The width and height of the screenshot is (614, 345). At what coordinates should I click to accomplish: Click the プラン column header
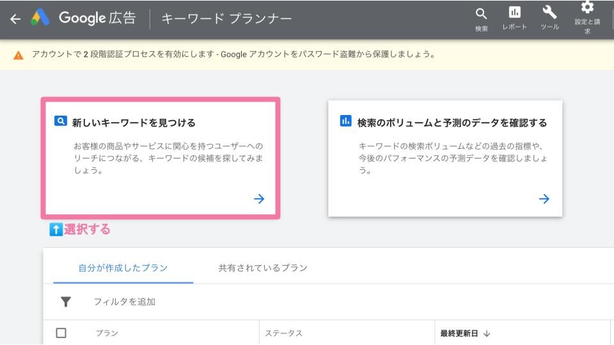(107, 333)
